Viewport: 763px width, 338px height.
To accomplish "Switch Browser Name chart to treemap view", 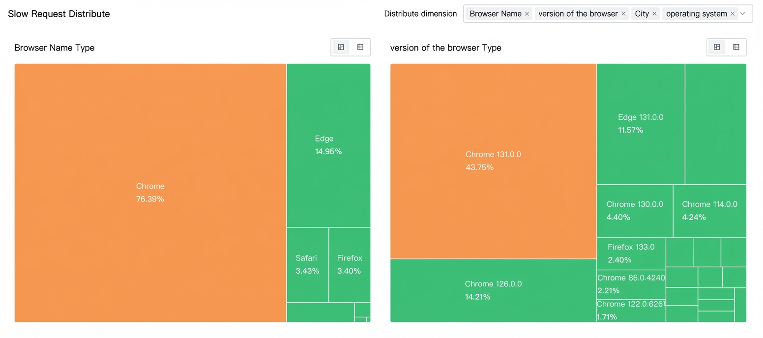I will tap(341, 47).
